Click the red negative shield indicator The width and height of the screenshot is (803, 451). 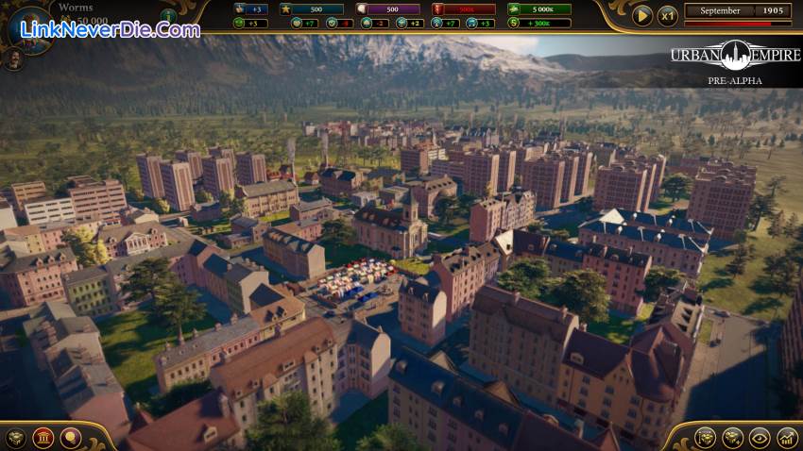339,23
